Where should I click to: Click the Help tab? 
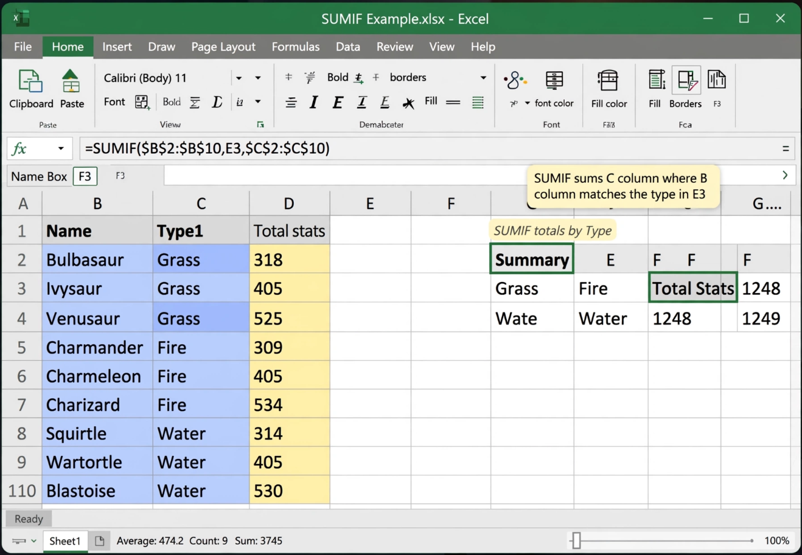pyautogui.click(x=483, y=47)
